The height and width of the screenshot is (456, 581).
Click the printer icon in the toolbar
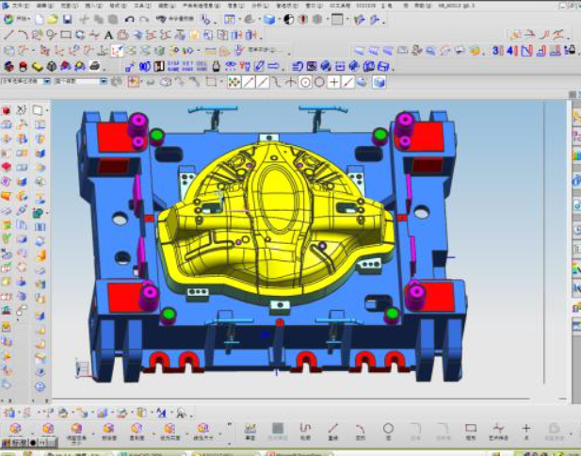[95, 66]
